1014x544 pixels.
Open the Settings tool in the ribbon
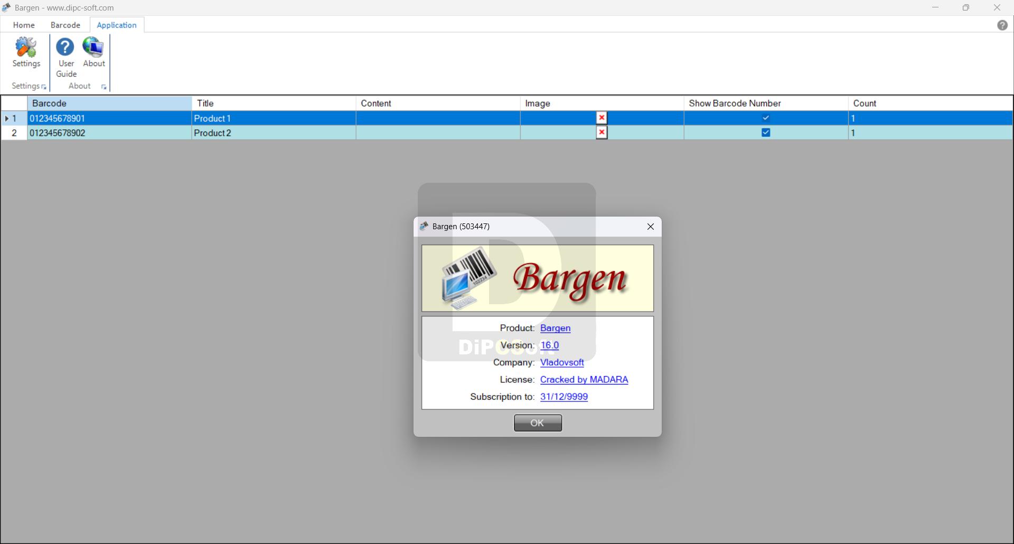pyautogui.click(x=26, y=52)
